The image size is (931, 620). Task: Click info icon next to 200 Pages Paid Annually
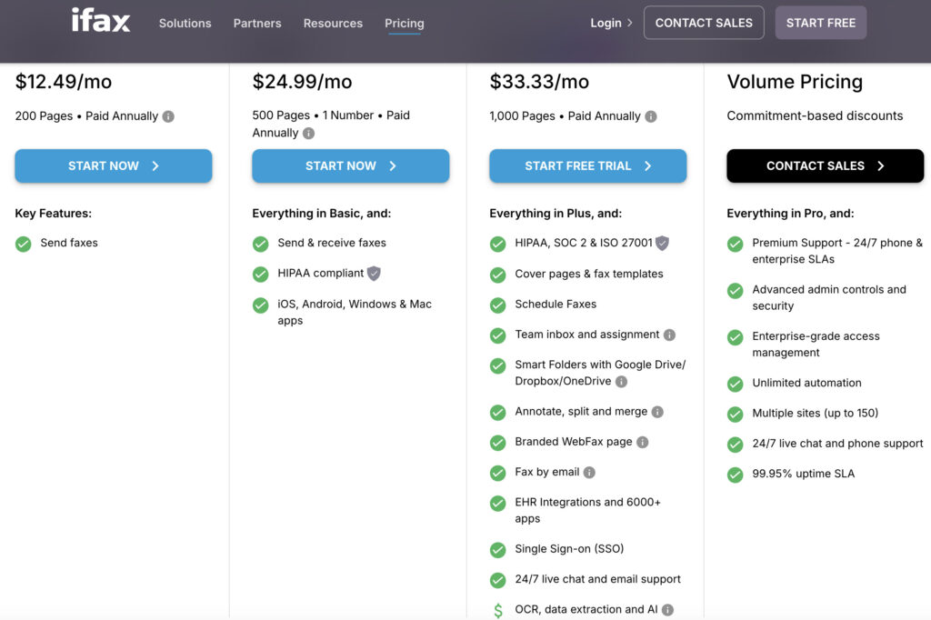pos(168,116)
